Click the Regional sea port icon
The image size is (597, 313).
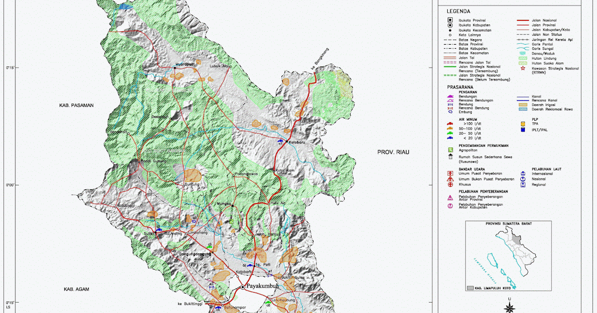523,185
